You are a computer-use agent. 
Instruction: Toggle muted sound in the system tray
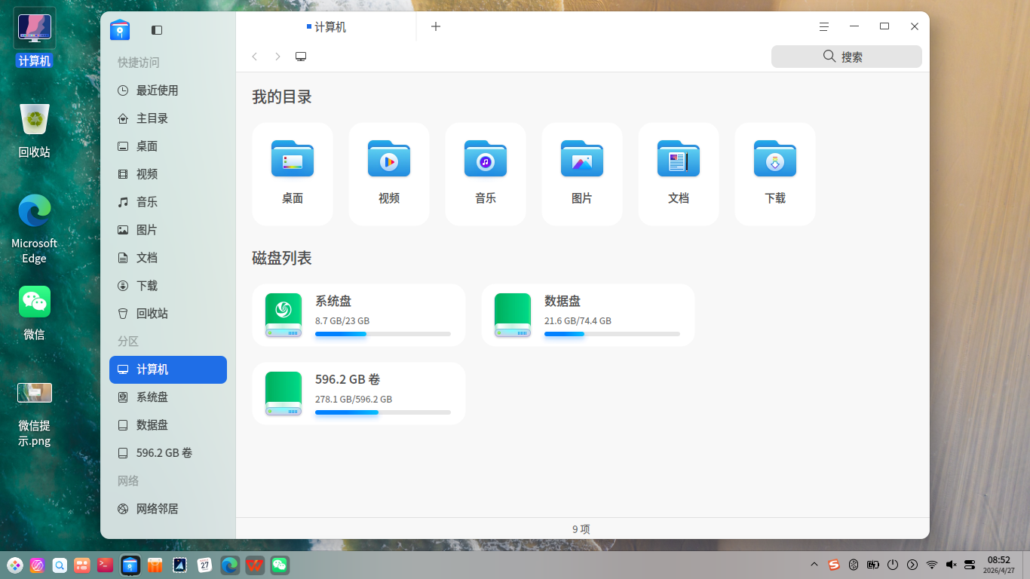(950, 564)
